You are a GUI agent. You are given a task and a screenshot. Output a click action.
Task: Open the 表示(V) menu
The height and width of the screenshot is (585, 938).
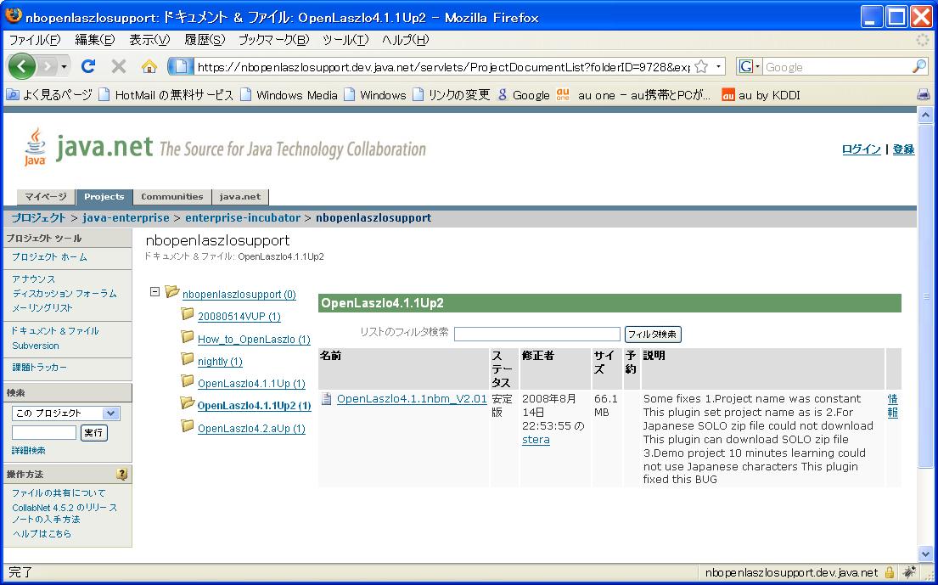click(149, 40)
